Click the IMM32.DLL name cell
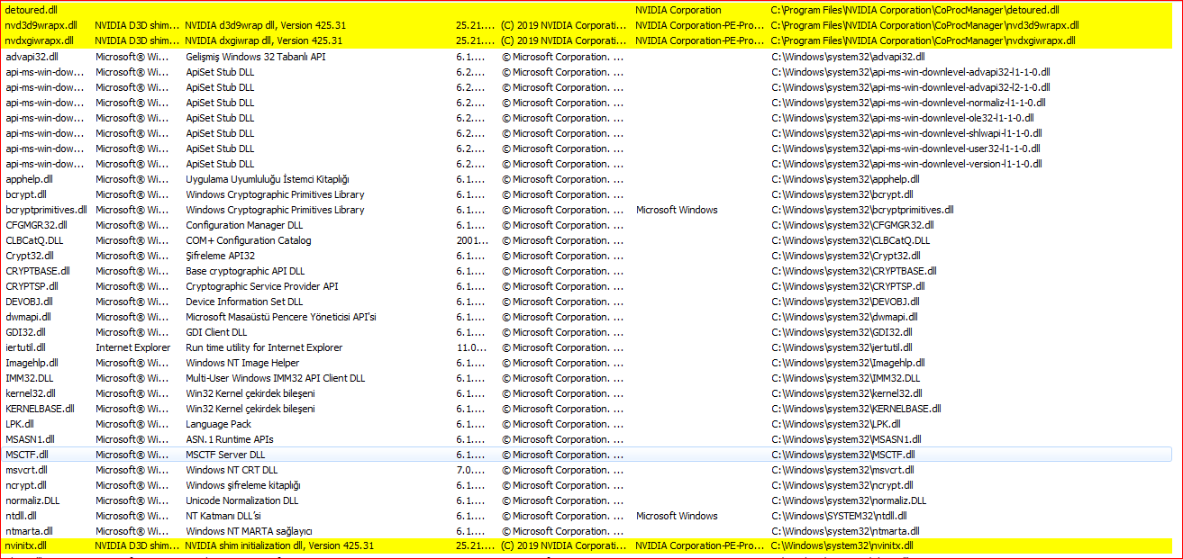The height and width of the screenshot is (559, 1183). pos(30,378)
